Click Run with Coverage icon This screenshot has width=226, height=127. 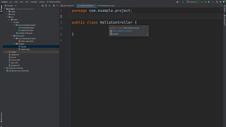tap(209, 2)
